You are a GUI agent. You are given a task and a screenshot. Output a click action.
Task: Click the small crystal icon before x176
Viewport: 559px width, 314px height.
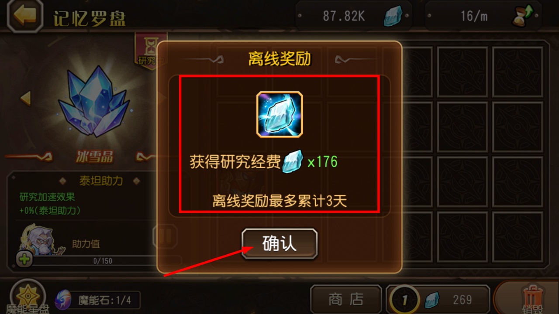293,162
